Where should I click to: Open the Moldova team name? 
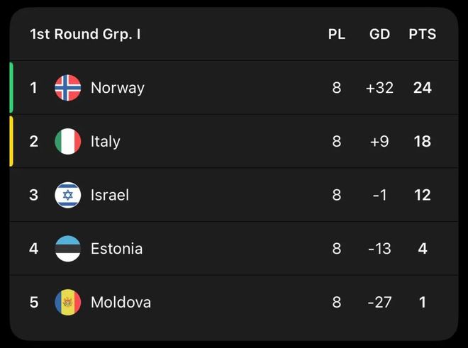121,303
